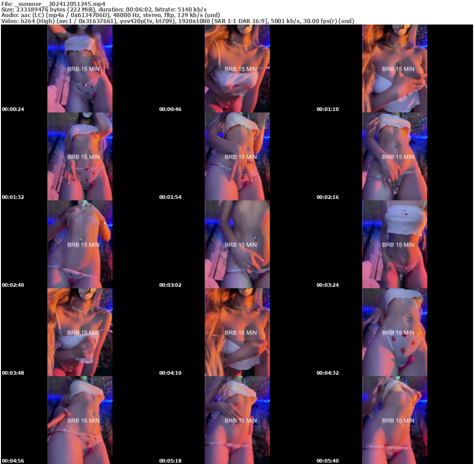Click the thumbnail labeled 00:01:32
Screen dimensions: 474x464
tap(80, 156)
